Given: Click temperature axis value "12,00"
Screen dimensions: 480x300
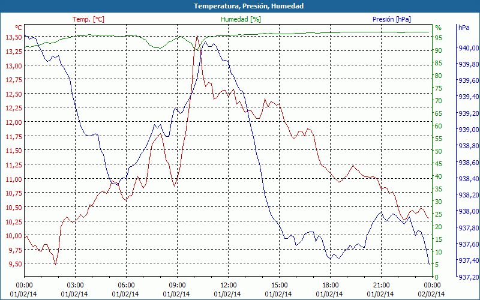Looking at the screenshot, I should 14,122.
